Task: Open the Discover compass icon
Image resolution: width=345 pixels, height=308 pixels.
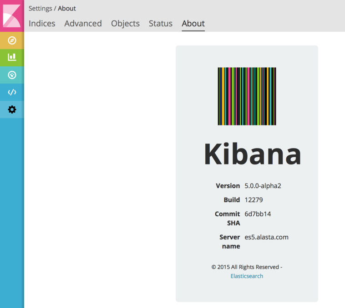Action: 12,40
